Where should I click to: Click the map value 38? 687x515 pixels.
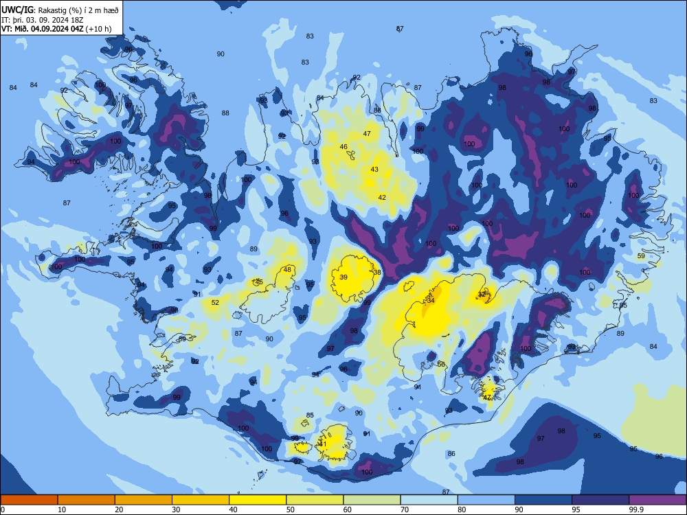[377, 273]
